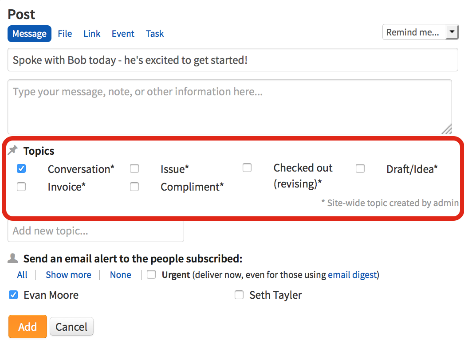Select the Event post tab
The height and width of the screenshot is (344, 464).
coord(123,34)
